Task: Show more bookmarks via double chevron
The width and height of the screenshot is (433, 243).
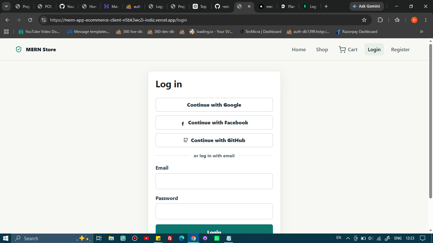Action: 422,32
